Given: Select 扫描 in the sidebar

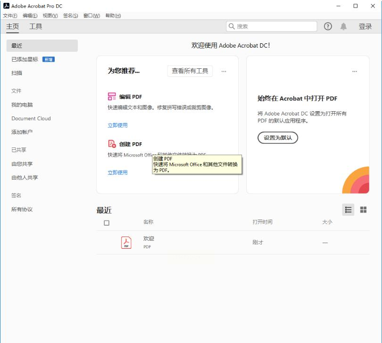Looking at the screenshot, I should click(17, 73).
